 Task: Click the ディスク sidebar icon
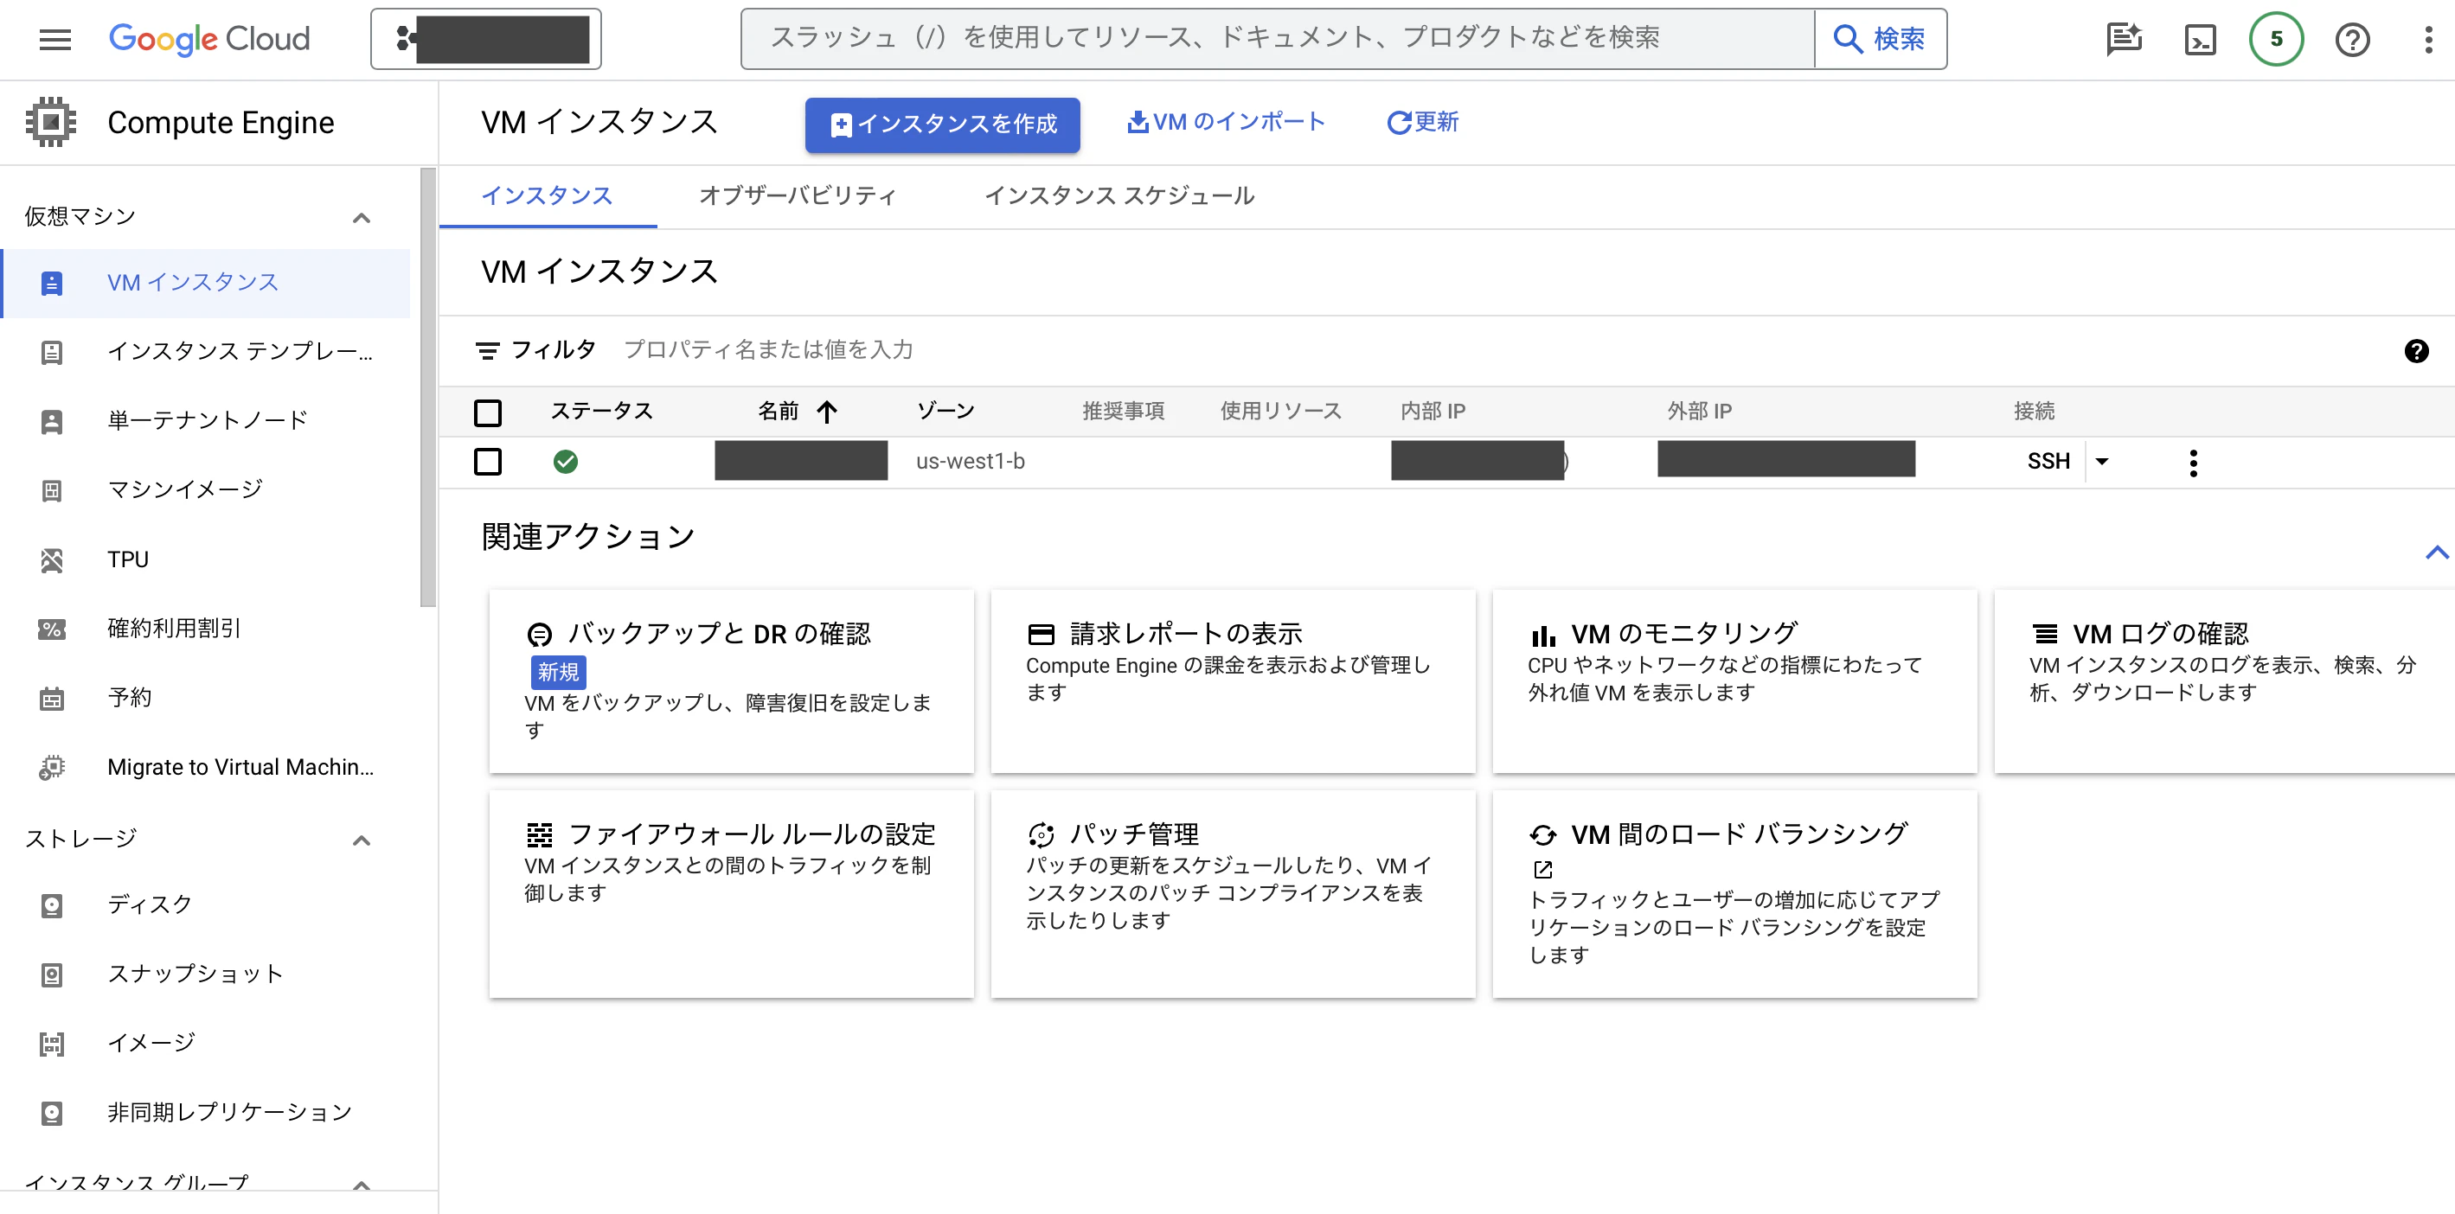click(x=51, y=905)
